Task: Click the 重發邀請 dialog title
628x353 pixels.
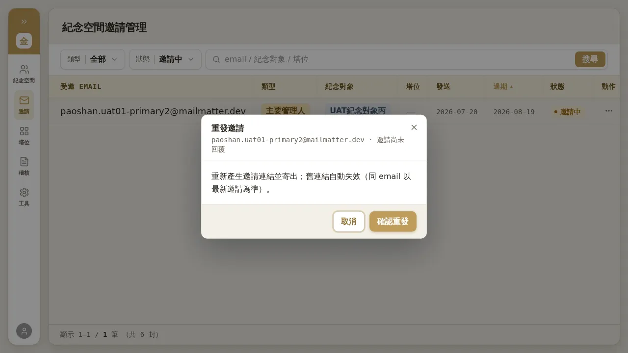Action: tap(228, 128)
